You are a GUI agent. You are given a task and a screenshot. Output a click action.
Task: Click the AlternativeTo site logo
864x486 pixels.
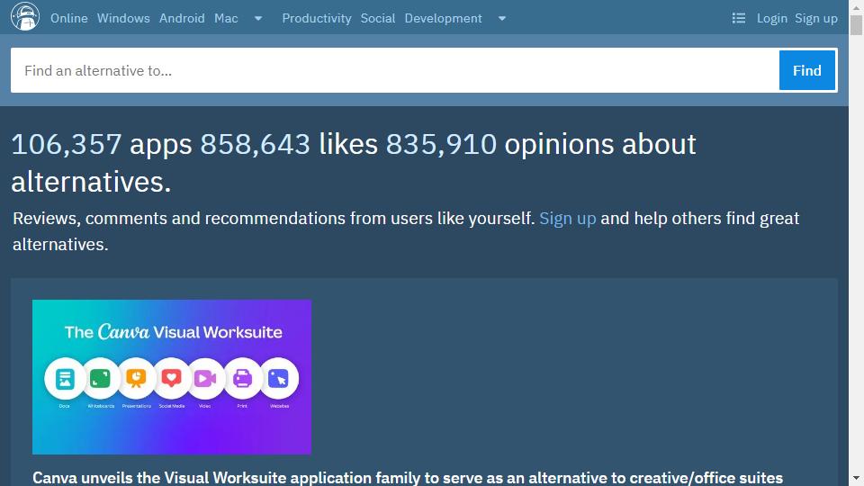click(25, 16)
